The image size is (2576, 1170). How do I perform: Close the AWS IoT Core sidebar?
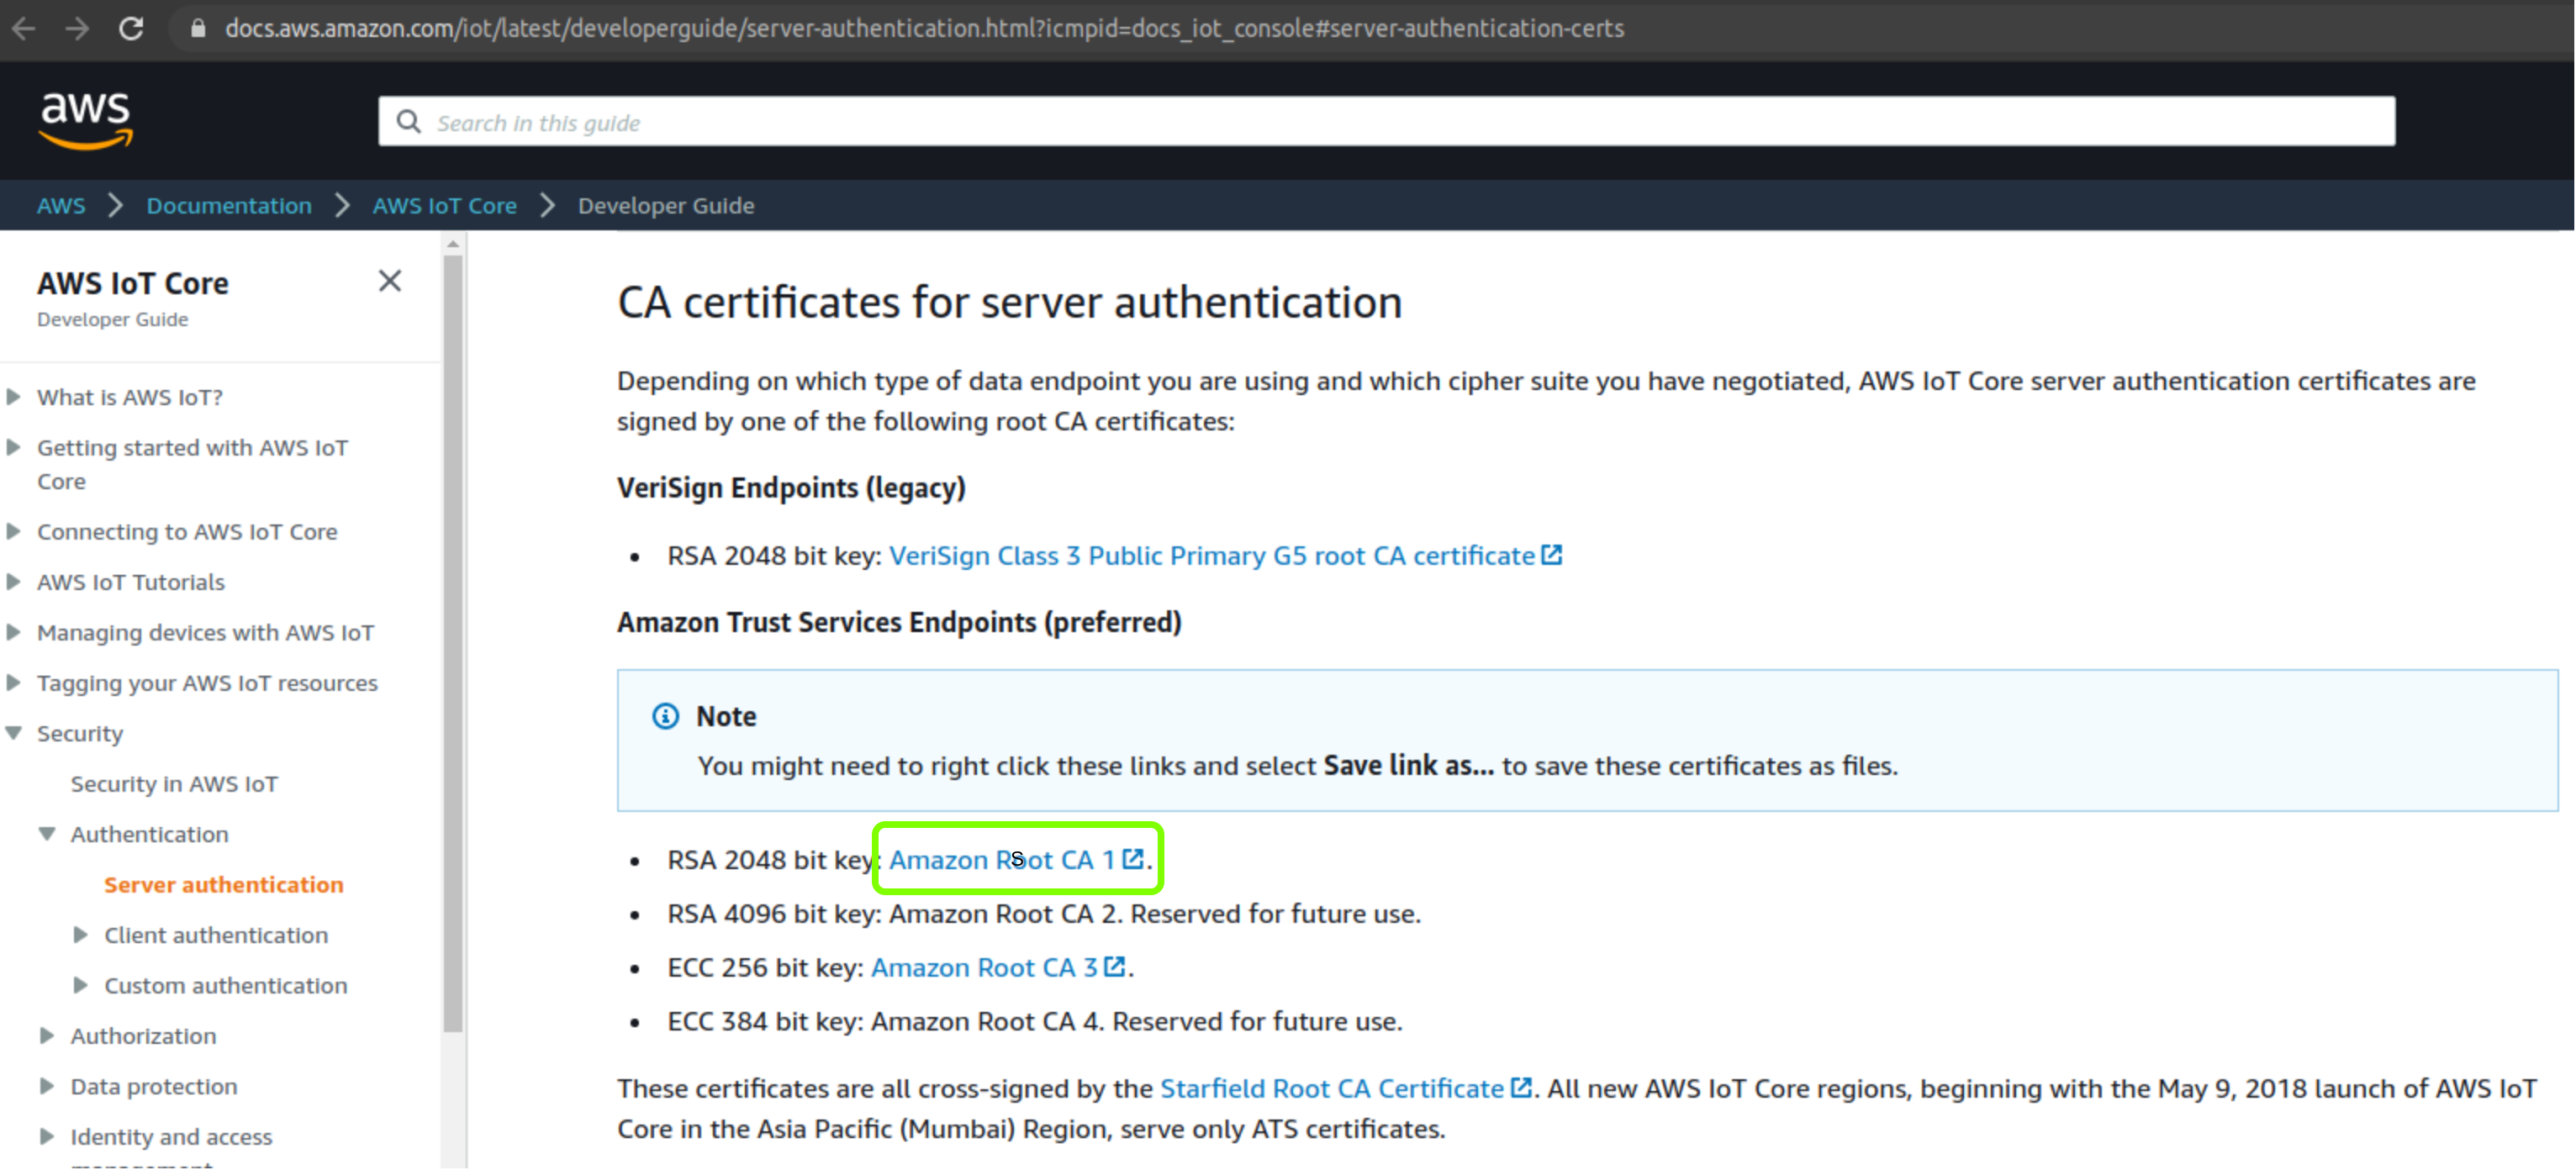point(390,281)
